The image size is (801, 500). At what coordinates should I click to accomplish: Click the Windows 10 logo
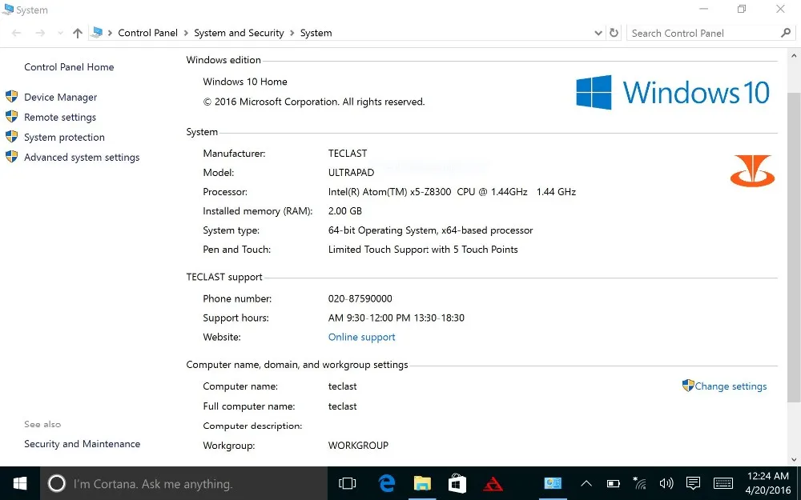673,92
